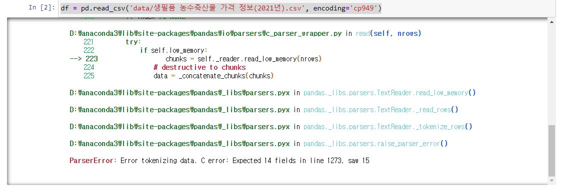Click line 221 'try:' statement
Screen dimensions: 563x189
(112, 42)
